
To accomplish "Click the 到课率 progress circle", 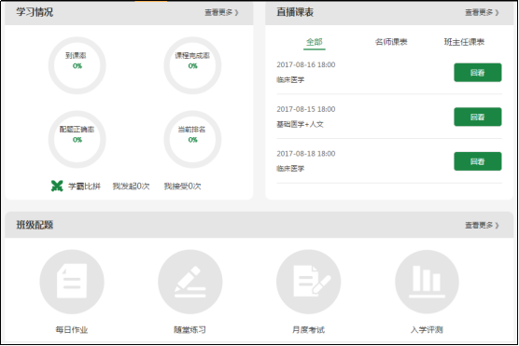I will point(77,65).
